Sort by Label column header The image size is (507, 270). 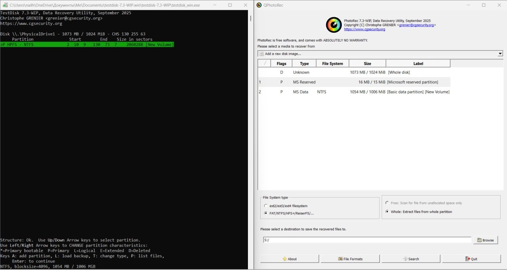(418, 63)
